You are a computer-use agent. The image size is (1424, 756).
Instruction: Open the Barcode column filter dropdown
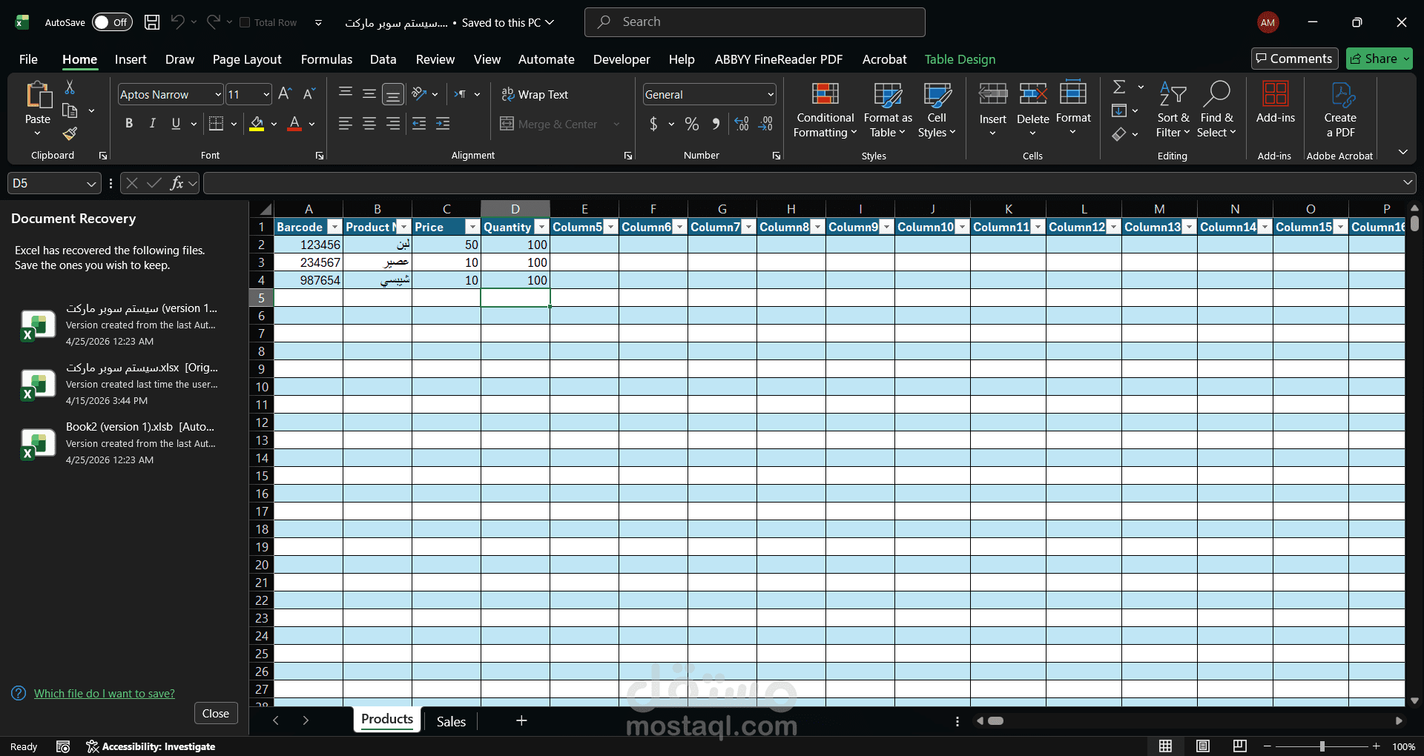pyautogui.click(x=334, y=227)
